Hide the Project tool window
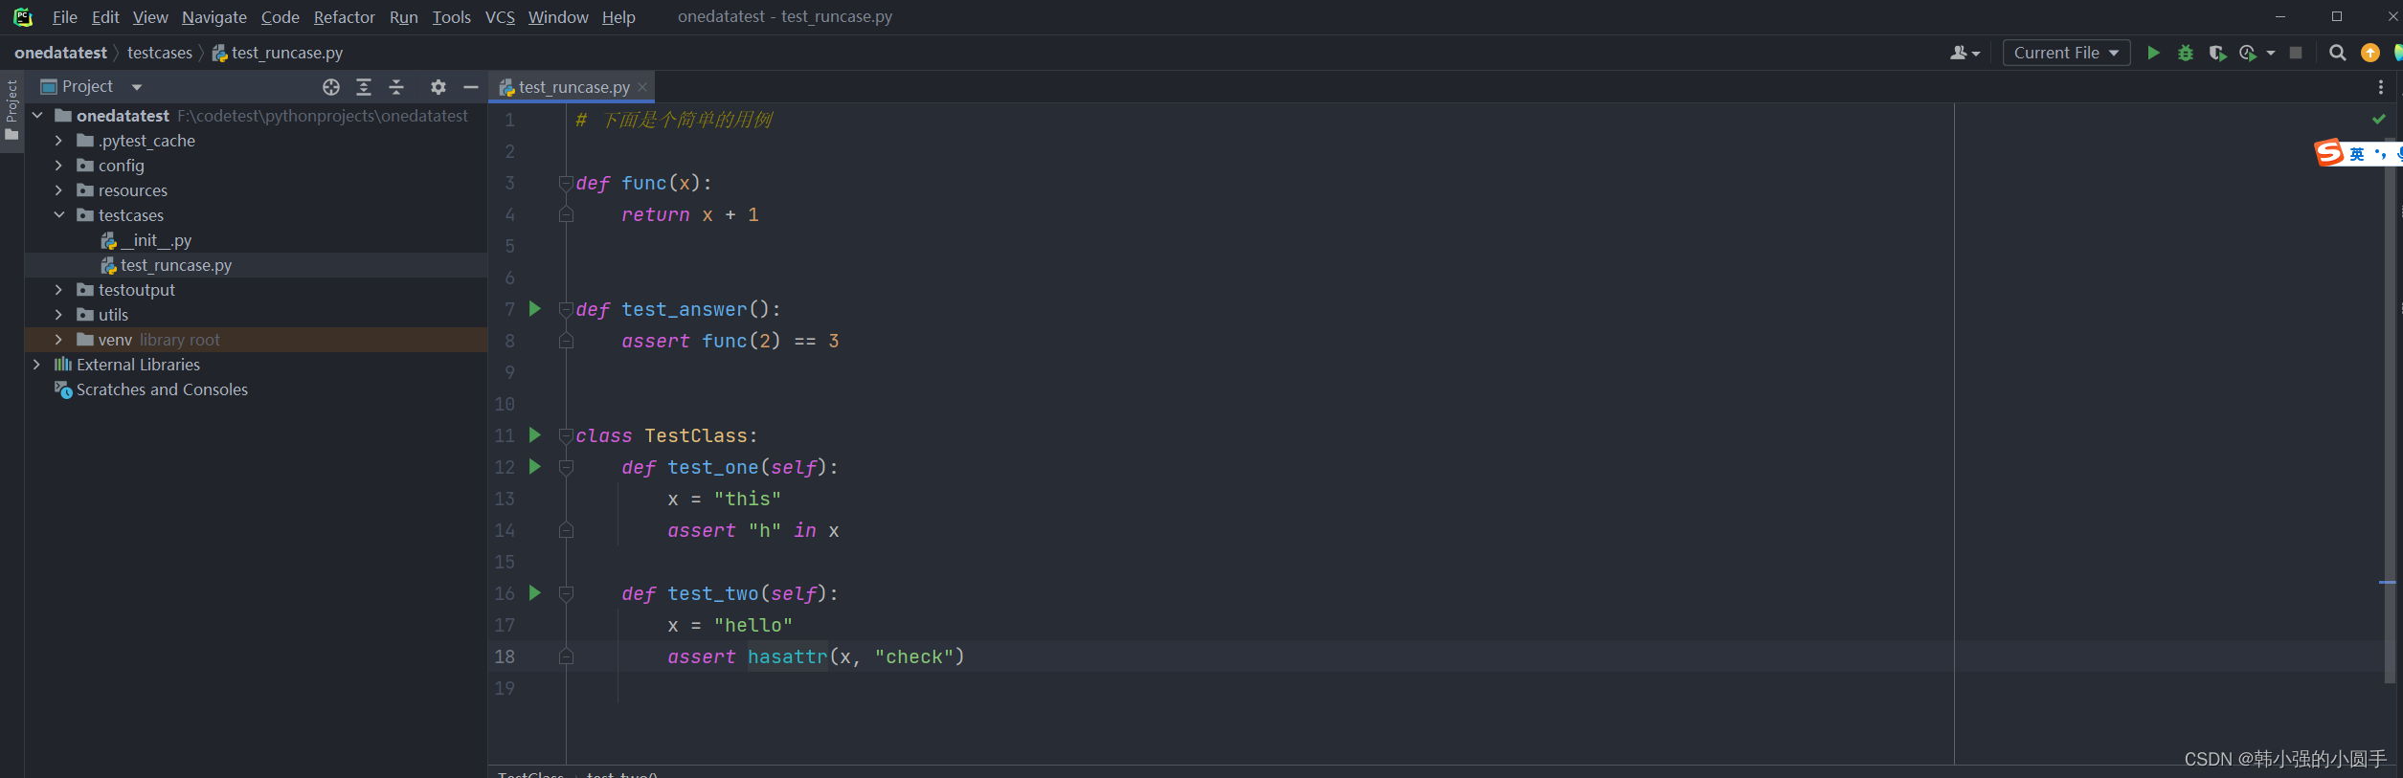Screen dimensions: 2403x778 pyautogui.click(x=471, y=87)
